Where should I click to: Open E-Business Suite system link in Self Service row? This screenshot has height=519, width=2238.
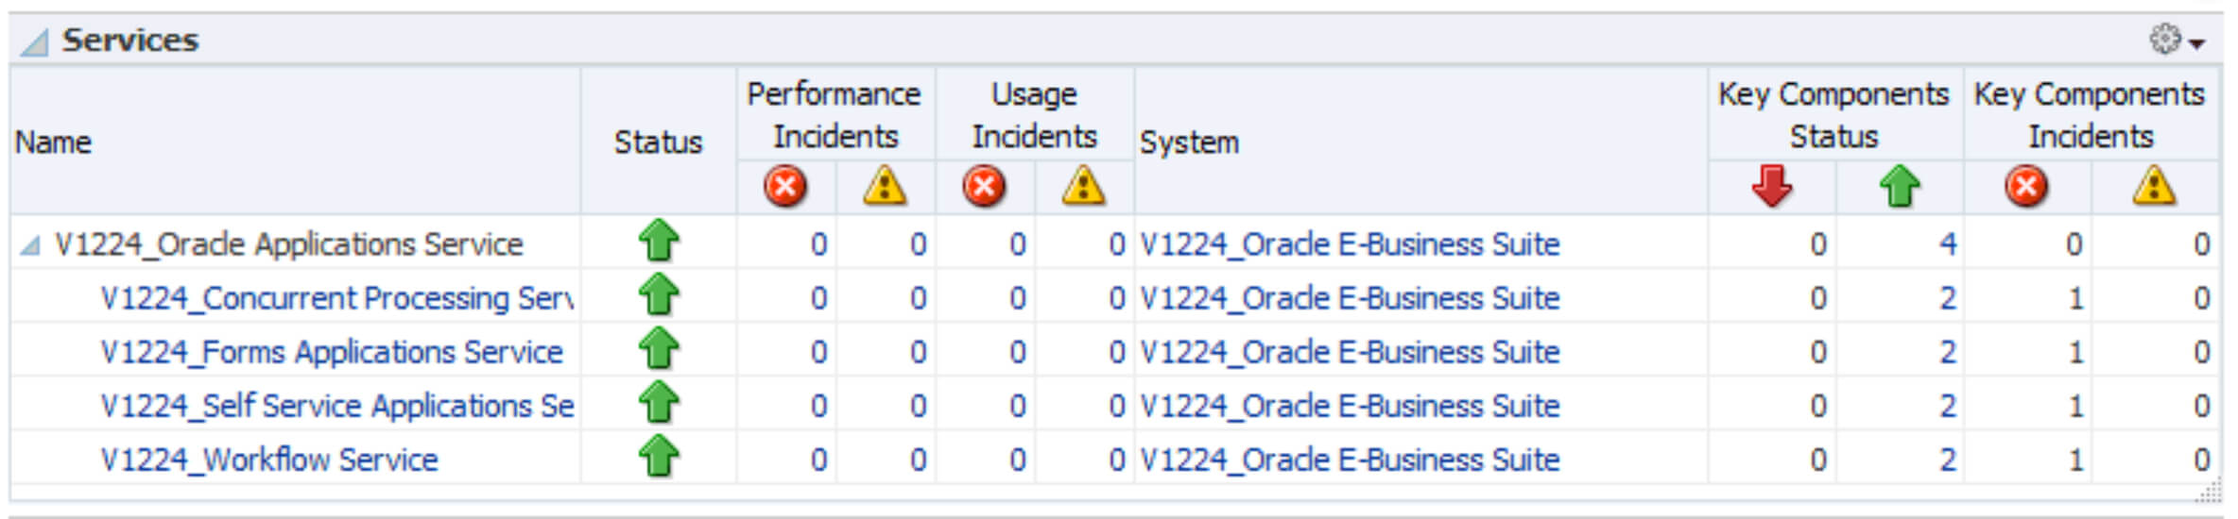pyautogui.click(x=1350, y=406)
